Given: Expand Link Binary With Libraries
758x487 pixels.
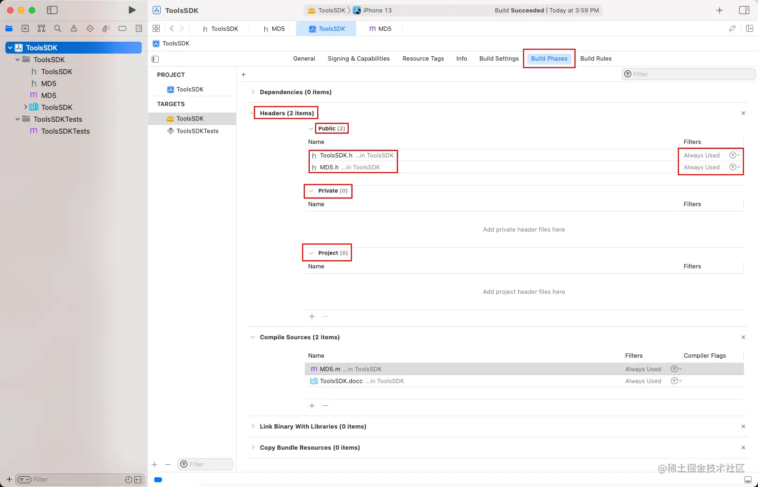Looking at the screenshot, I should click(253, 426).
